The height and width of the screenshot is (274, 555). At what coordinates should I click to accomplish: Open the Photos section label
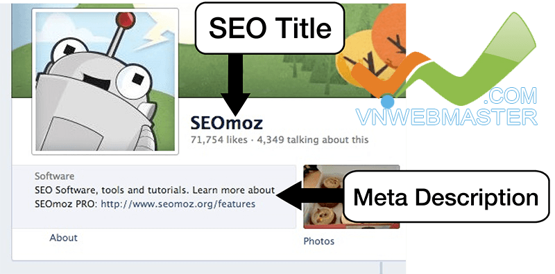click(319, 241)
